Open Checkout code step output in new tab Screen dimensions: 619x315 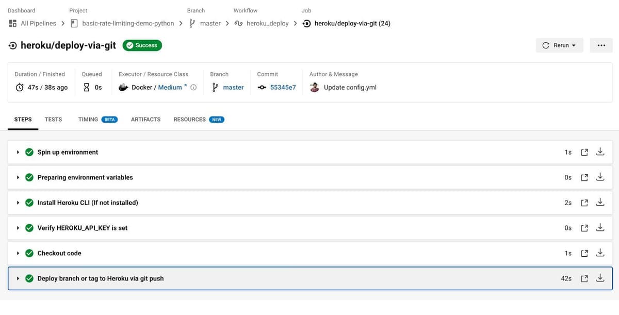click(584, 253)
